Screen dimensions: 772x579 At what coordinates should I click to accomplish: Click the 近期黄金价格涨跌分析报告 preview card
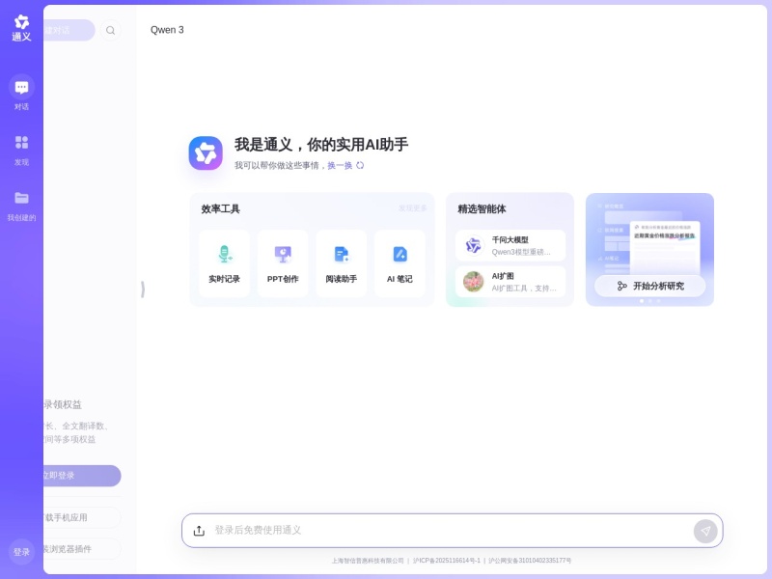[x=665, y=247]
